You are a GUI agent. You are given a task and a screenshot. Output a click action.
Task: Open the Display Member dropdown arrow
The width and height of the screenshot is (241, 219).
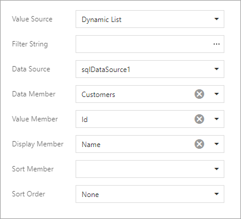(217, 144)
